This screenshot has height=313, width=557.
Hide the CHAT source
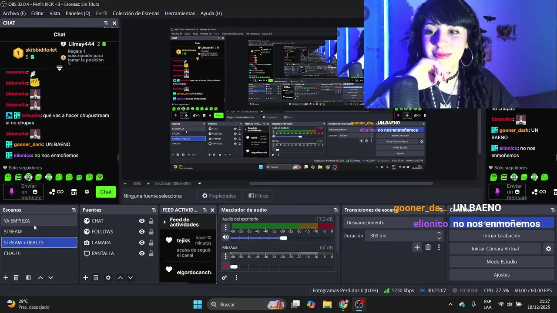pyautogui.click(x=142, y=221)
